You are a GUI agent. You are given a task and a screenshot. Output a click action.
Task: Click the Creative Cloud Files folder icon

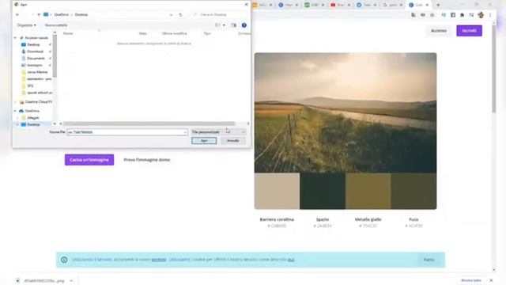pyautogui.click(x=21, y=102)
